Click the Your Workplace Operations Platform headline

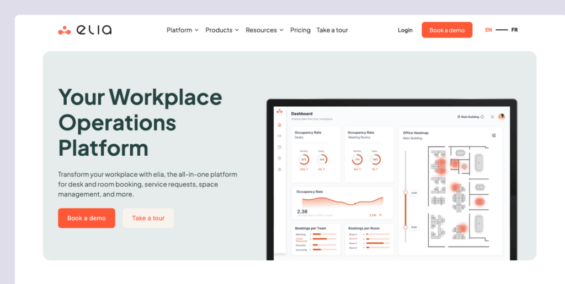click(140, 122)
